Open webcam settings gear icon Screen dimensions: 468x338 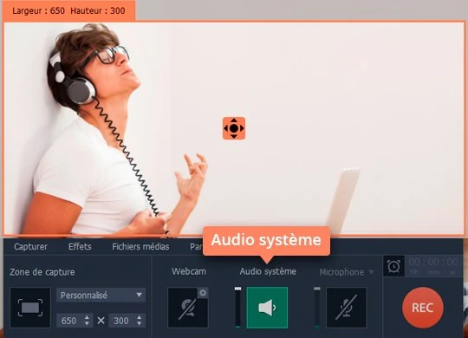(x=203, y=293)
